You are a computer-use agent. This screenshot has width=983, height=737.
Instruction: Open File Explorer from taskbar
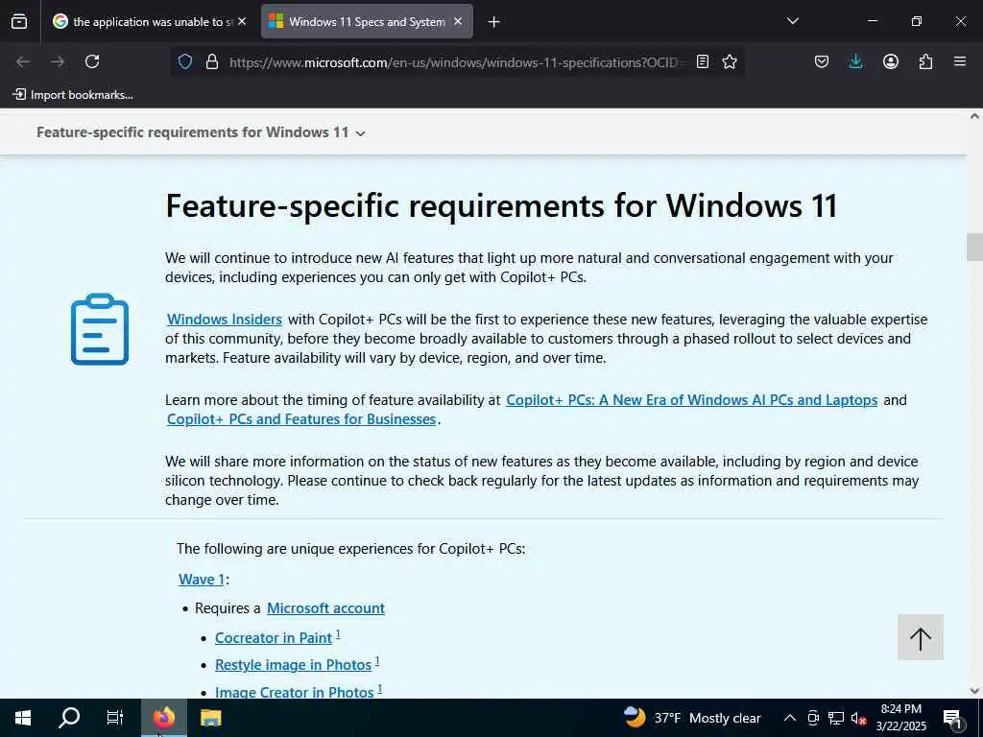(210, 718)
